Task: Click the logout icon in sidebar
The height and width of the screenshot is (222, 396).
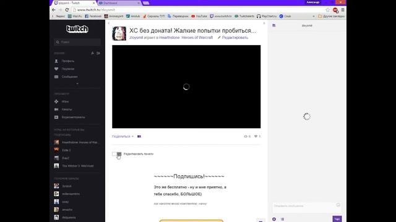Action: pyautogui.click(x=98, y=53)
